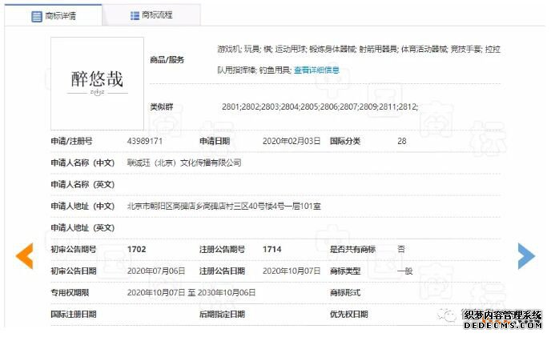The image size is (551, 337).
Task: Select the applicant address in 北京市朝阳区
Action: (x=224, y=207)
